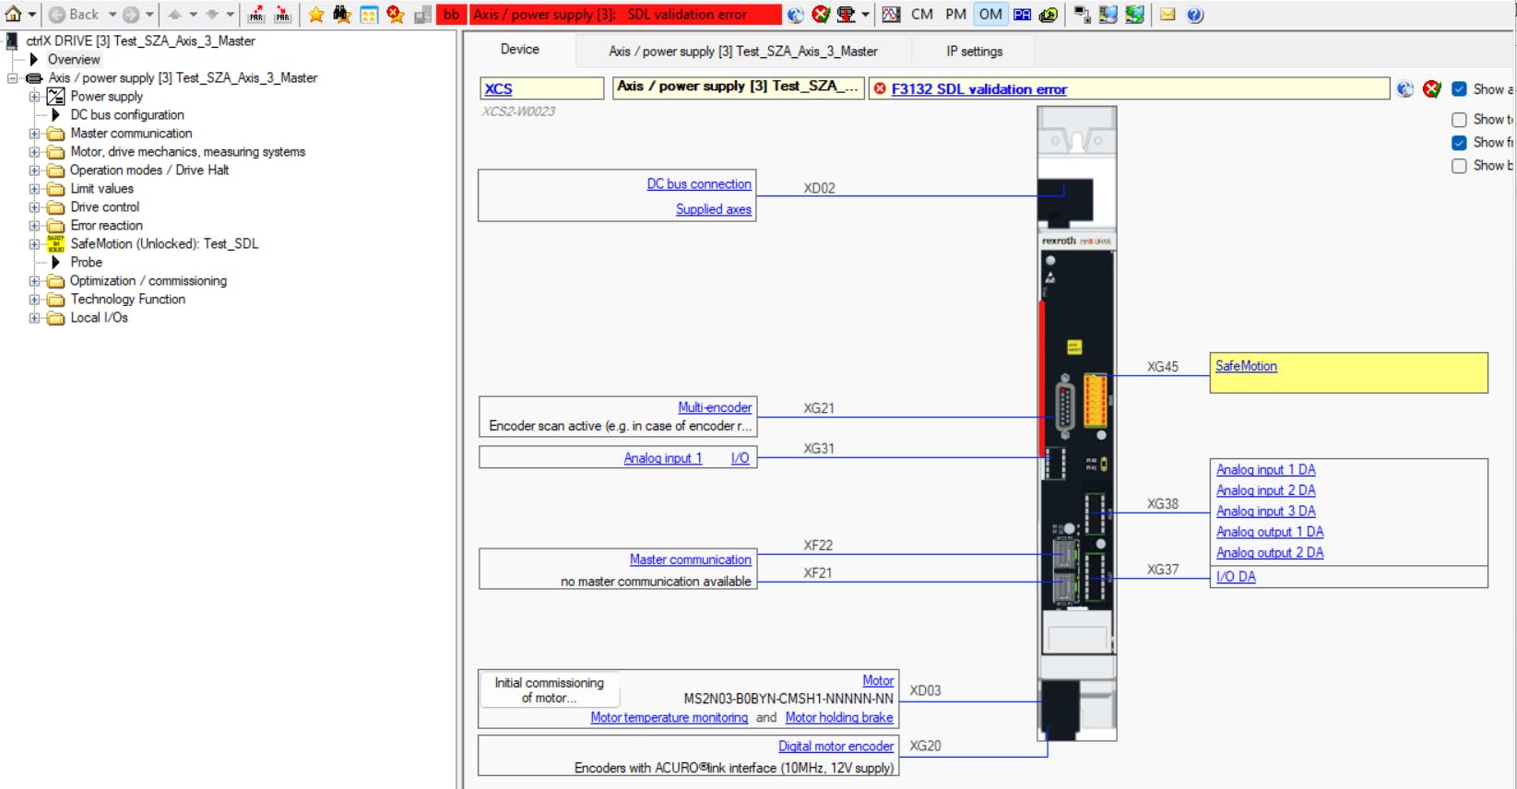Screen dimensions: 1517x789
Task: Open the dropdown arrow beside Home icon
Action: tap(31, 15)
